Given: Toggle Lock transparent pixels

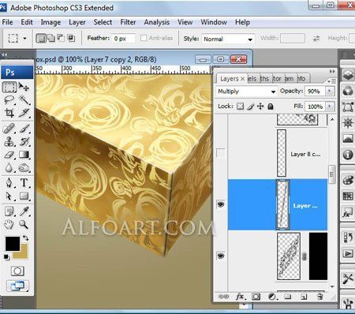Looking at the screenshot, I should click(x=240, y=107).
